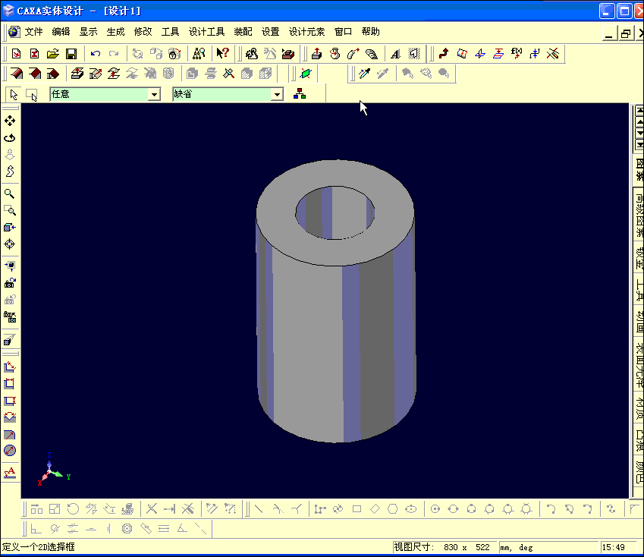Open the 帮助 menu
Image resolution: width=644 pixels, height=557 pixels.
point(370,32)
